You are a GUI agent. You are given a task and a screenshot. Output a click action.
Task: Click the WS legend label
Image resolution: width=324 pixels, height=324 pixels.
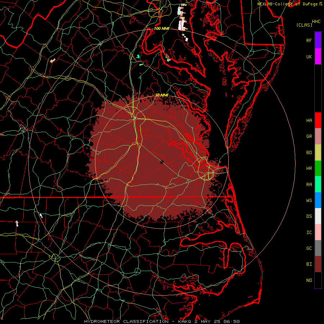[x=309, y=200]
